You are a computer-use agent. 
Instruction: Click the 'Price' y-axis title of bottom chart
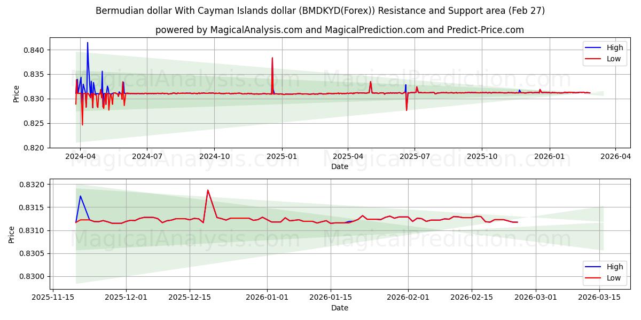[x=12, y=235]
